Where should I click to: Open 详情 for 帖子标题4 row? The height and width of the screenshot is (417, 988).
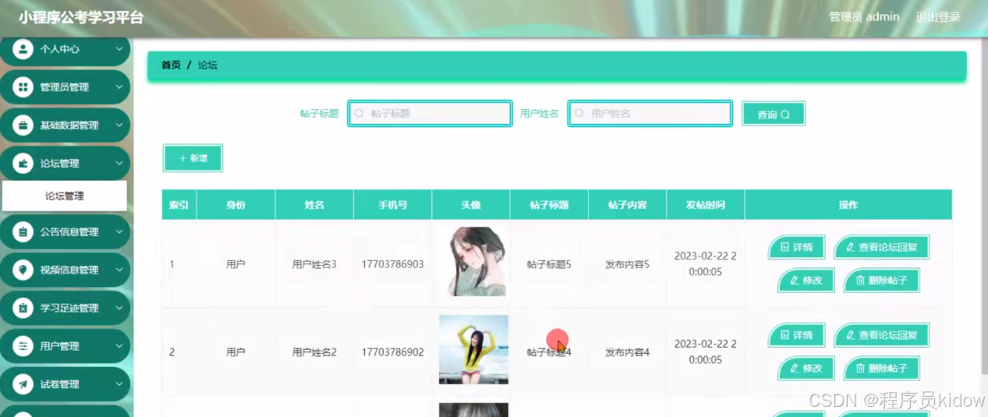(x=796, y=336)
